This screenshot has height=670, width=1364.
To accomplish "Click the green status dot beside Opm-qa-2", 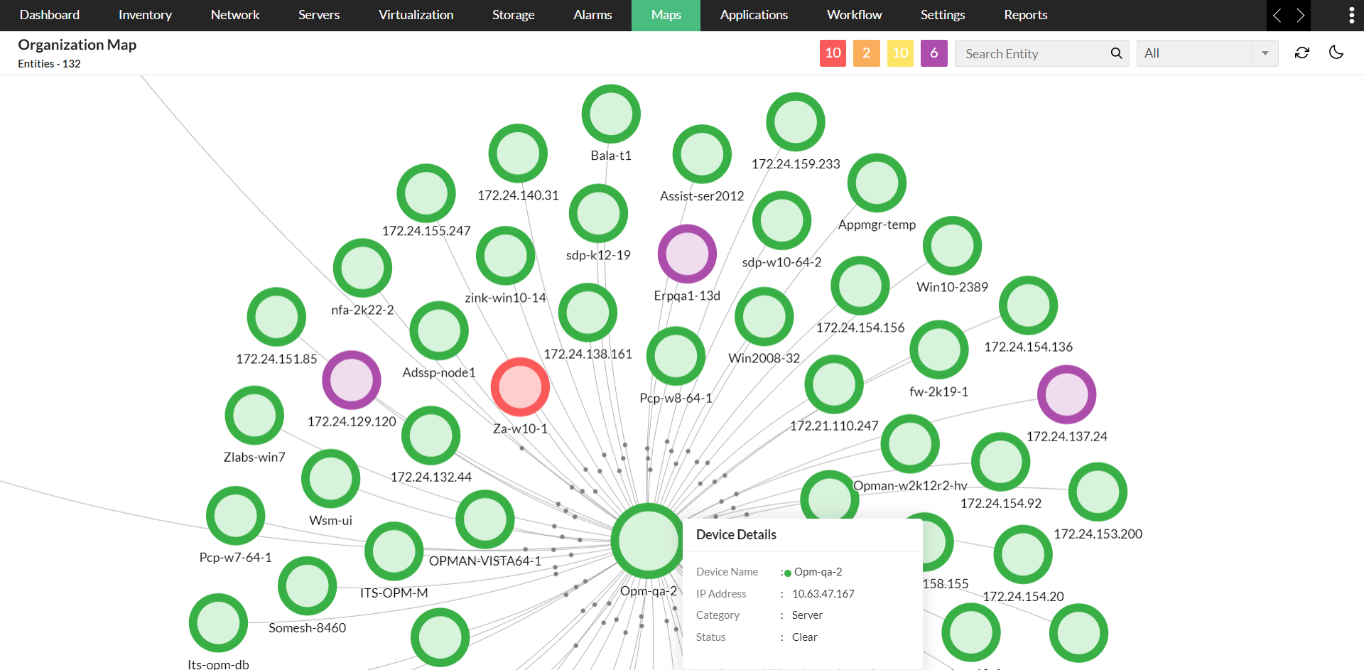I will point(786,572).
